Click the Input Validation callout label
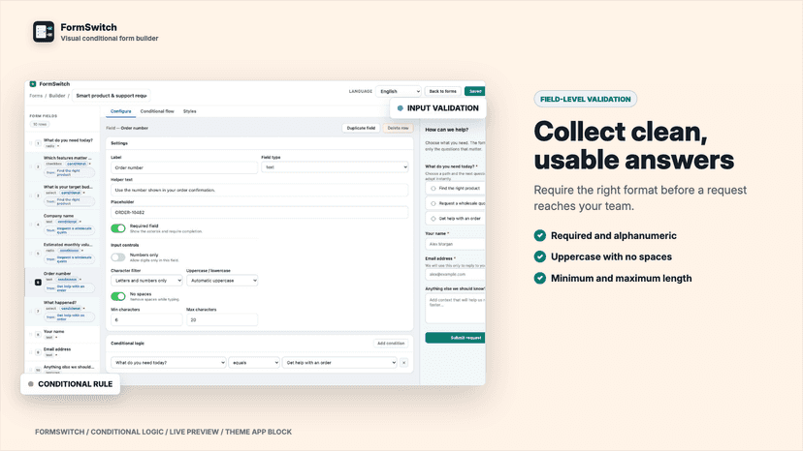 [x=437, y=108]
